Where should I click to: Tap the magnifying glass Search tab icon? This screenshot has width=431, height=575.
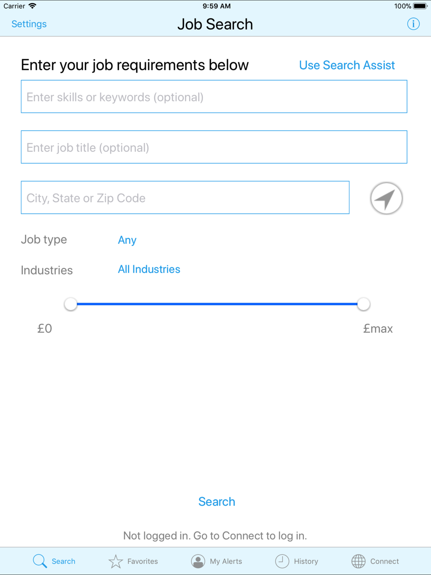[x=40, y=561]
